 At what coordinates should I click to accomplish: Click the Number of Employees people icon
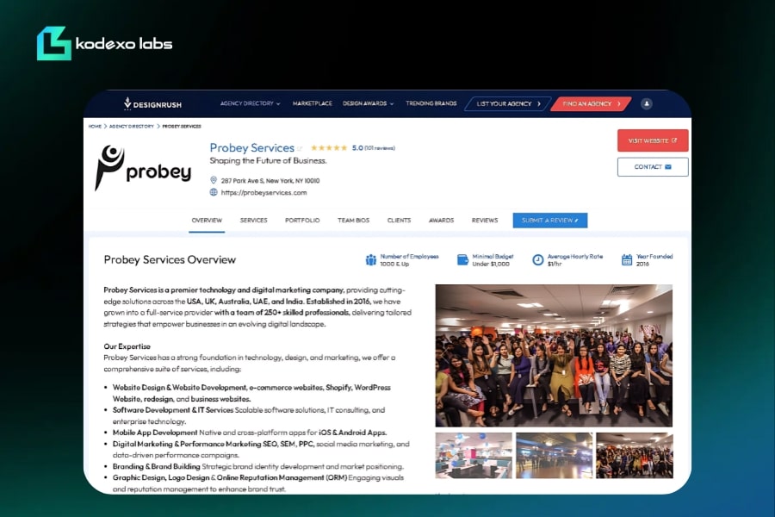[x=370, y=259]
